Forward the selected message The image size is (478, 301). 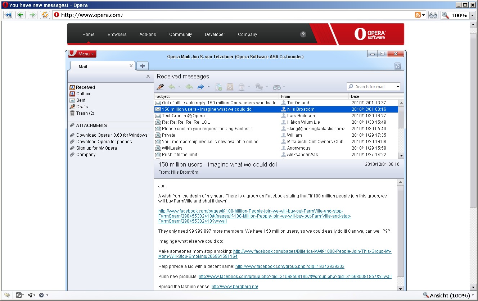(200, 86)
